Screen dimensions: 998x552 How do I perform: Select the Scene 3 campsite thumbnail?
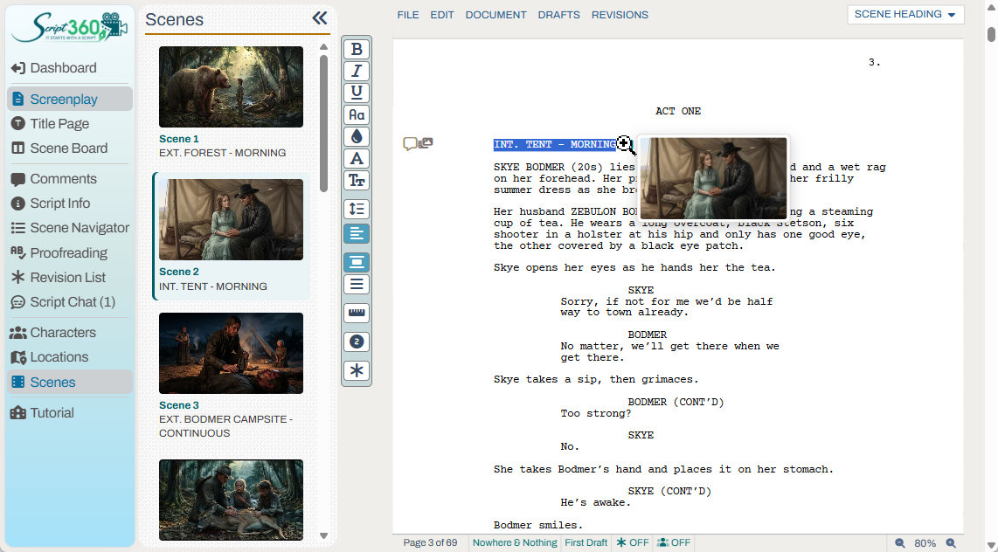tap(231, 353)
